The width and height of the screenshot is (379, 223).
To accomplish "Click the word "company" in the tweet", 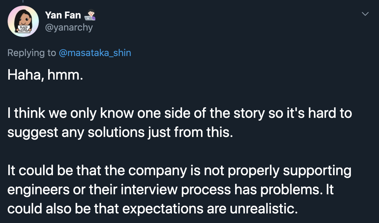I will pos(157,171).
